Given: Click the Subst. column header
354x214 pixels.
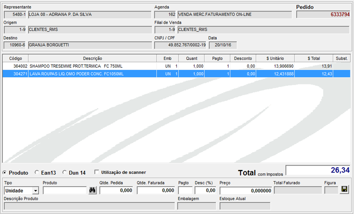Looking at the screenshot, I should point(342,58).
